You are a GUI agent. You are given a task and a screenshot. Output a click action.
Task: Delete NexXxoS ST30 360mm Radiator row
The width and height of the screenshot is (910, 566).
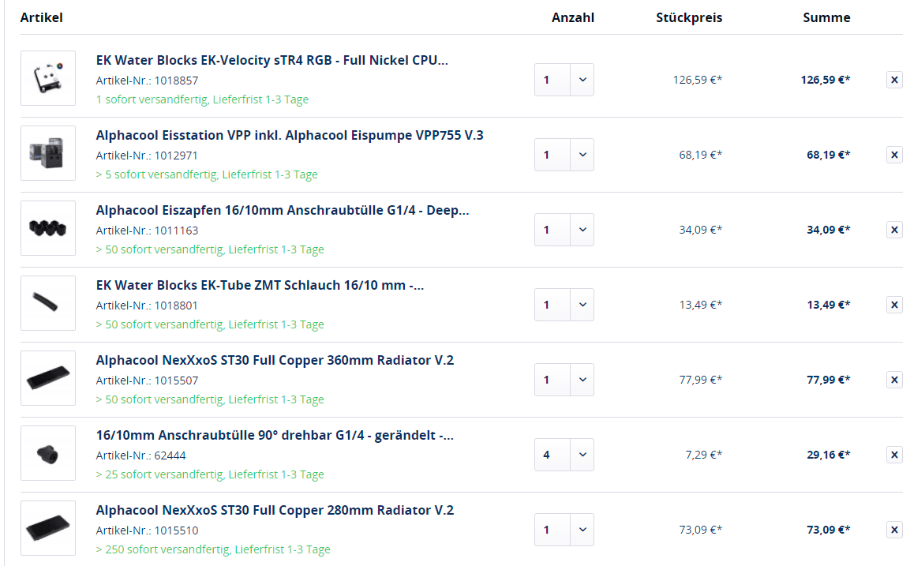[894, 380]
